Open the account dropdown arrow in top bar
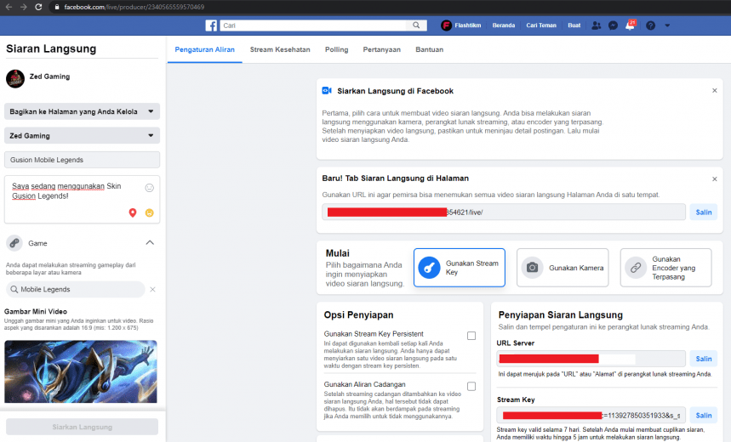 point(667,25)
